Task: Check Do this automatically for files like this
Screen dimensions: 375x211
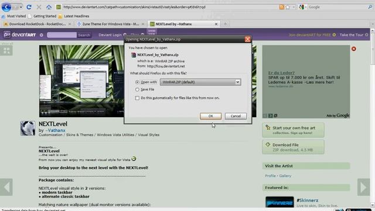Action: tap(137, 98)
